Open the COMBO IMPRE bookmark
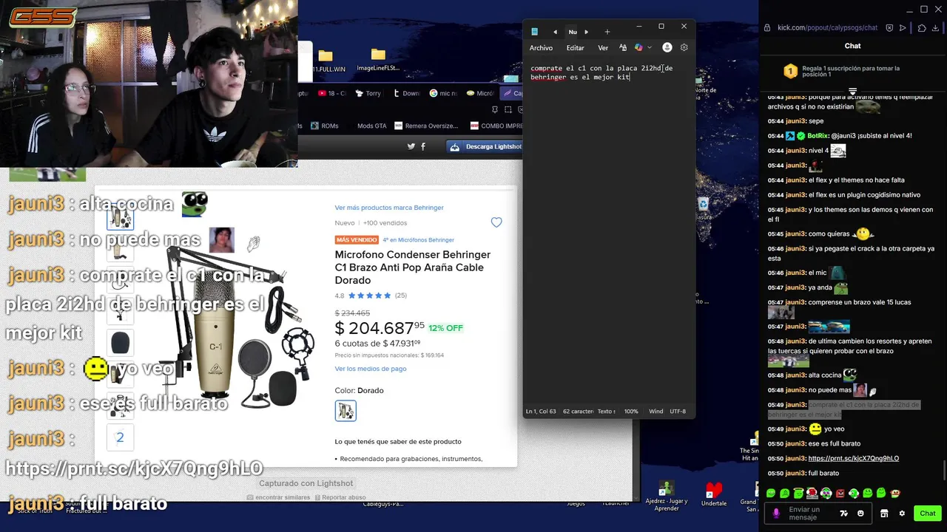This screenshot has height=532, width=947. pos(496,126)
